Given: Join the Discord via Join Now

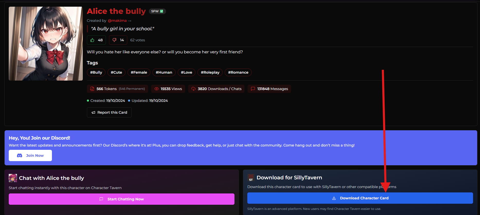Looking at the screenshot, I should [30, 155].
